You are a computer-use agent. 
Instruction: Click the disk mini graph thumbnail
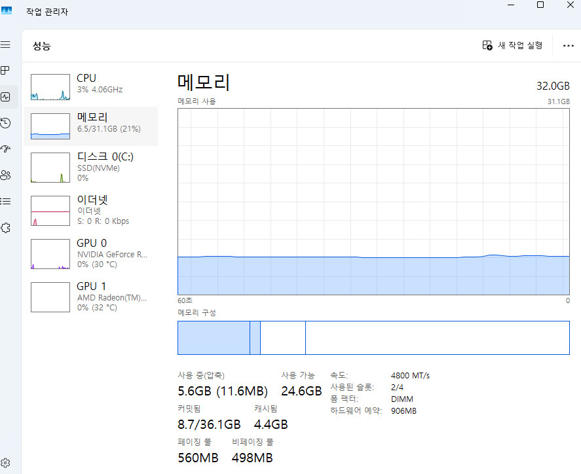pyautogui.click(x=50, y=168)
